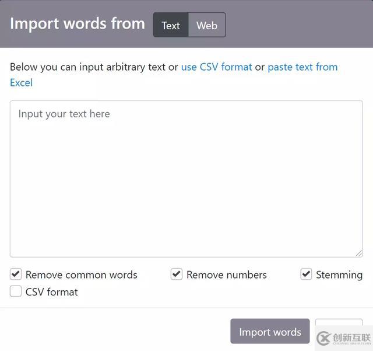
Task: Click the empty center of the text area
Action: pos(186,179)
